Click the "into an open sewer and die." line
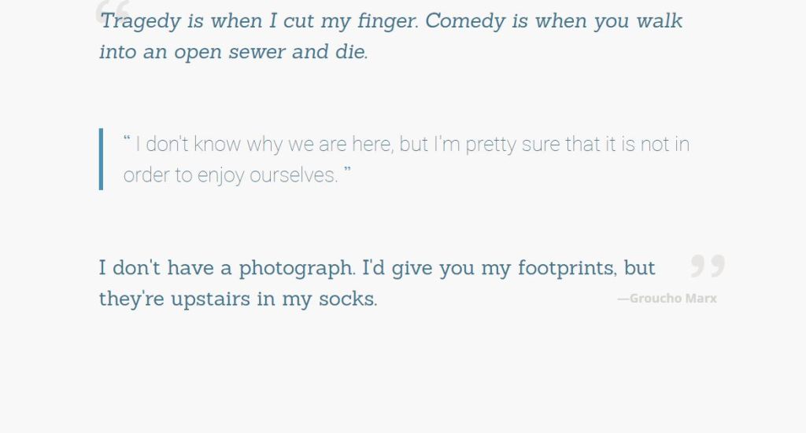This screenshot has width=806, height=433. [x=234, y=53]
